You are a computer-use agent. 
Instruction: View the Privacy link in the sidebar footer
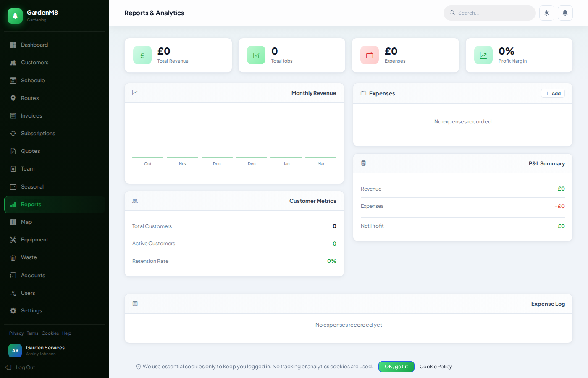pos(16,333)
